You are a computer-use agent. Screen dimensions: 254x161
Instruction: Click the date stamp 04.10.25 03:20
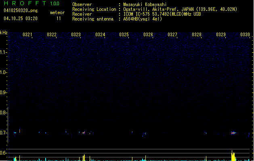[21, 19]
